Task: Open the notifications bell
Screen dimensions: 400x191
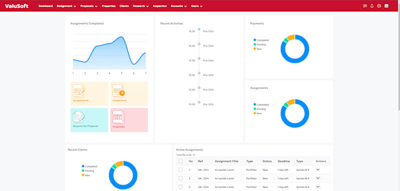Action: tap(372, 6)
